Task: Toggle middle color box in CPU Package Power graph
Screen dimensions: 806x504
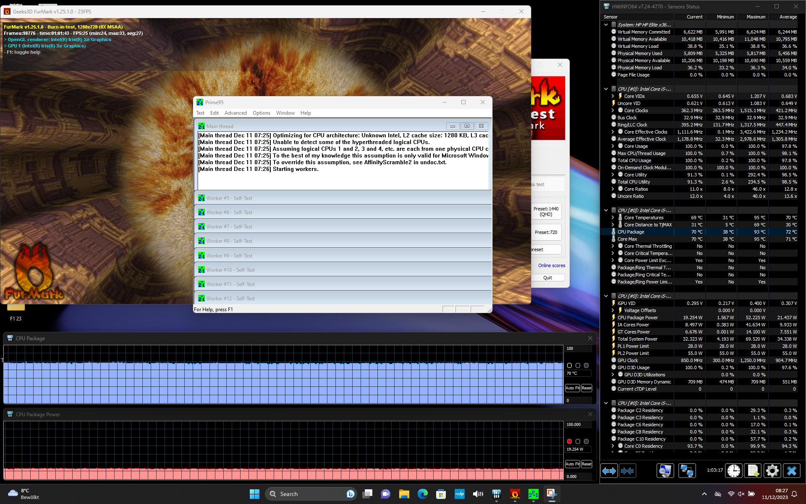Action: [x=578, y=441]
